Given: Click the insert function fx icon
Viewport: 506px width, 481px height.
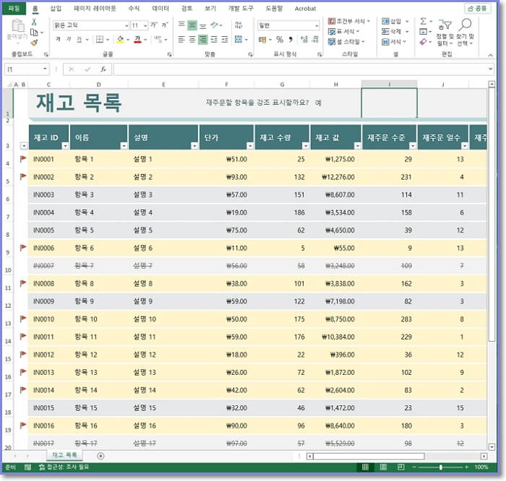Looking at the screenshot, I should pos(103,69).
